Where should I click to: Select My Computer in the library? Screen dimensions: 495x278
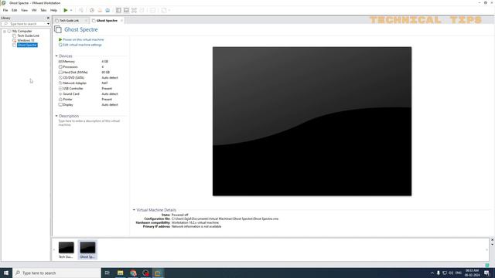(x=22, y=31)
